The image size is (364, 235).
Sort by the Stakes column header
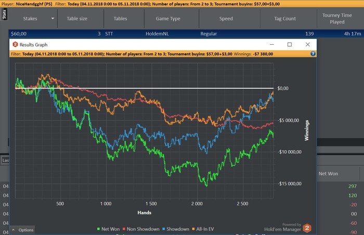tap(30, 19)
